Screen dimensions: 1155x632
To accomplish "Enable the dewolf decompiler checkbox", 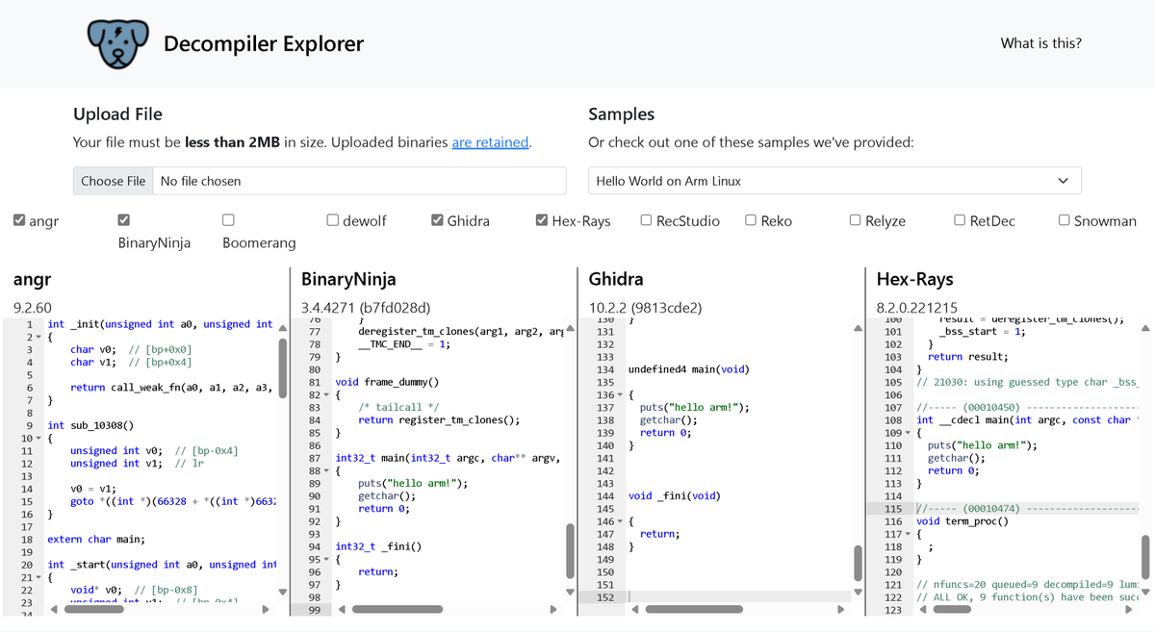I will tap(332, 220).
